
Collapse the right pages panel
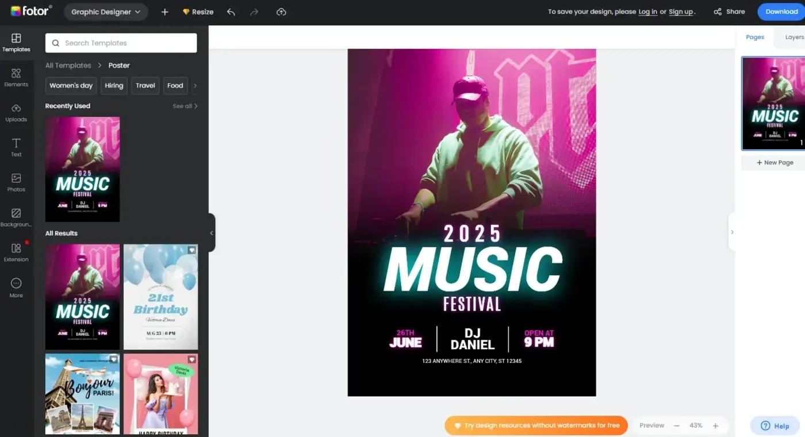[x=732, y=232]
